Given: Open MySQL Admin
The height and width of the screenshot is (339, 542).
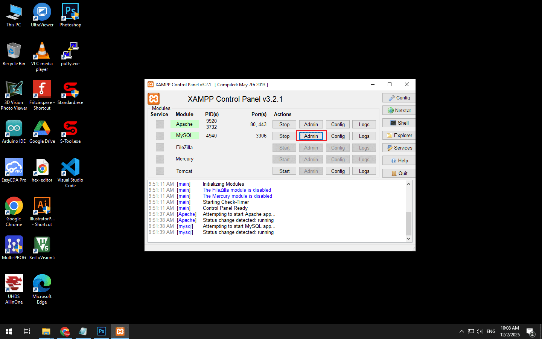Looking at the screenshot, I should (311, 136).
